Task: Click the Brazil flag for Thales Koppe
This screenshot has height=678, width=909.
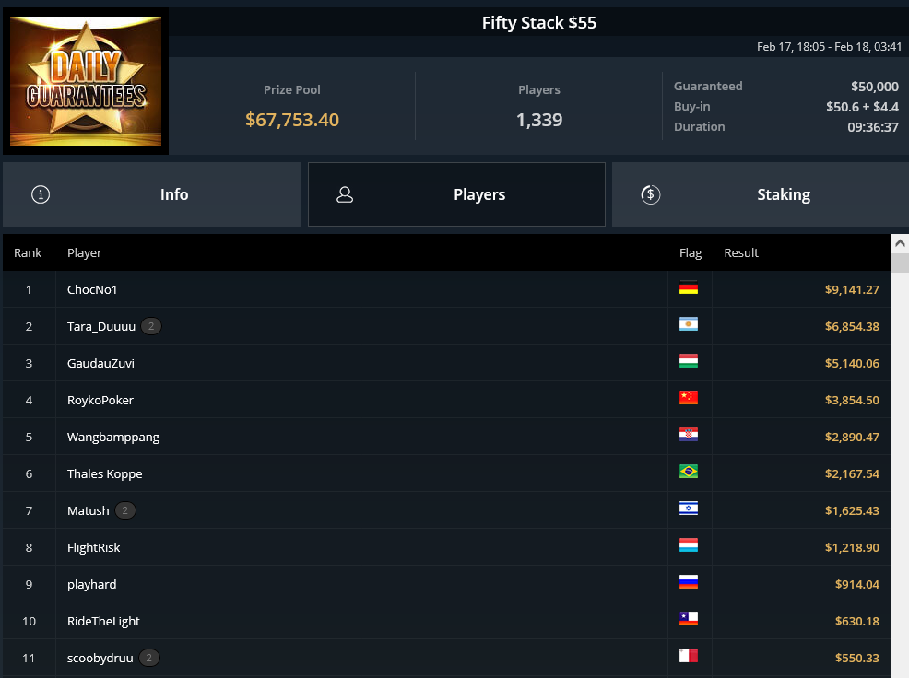Action: pos(688,473)
